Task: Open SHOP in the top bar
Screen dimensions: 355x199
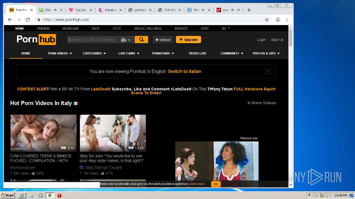Action: tap(95, 28)
